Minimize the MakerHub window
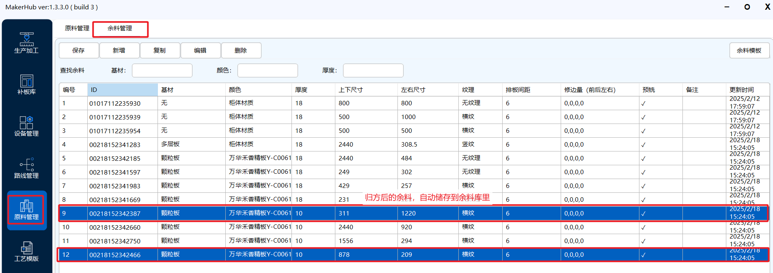 point(727,7)
